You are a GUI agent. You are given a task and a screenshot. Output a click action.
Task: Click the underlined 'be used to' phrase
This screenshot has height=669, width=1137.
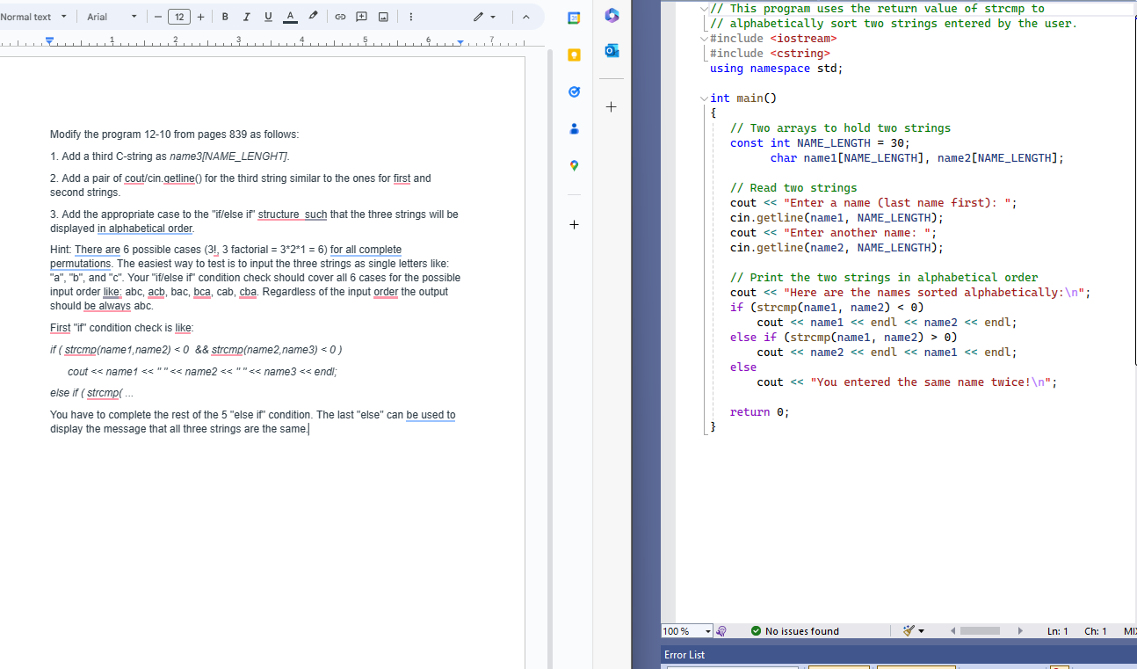[431, 415]
